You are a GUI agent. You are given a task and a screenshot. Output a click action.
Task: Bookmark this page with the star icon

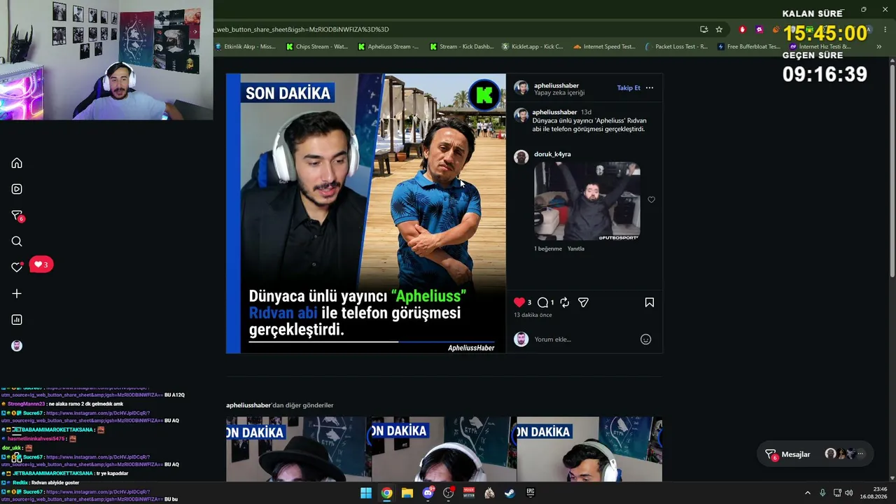point(719,29)
